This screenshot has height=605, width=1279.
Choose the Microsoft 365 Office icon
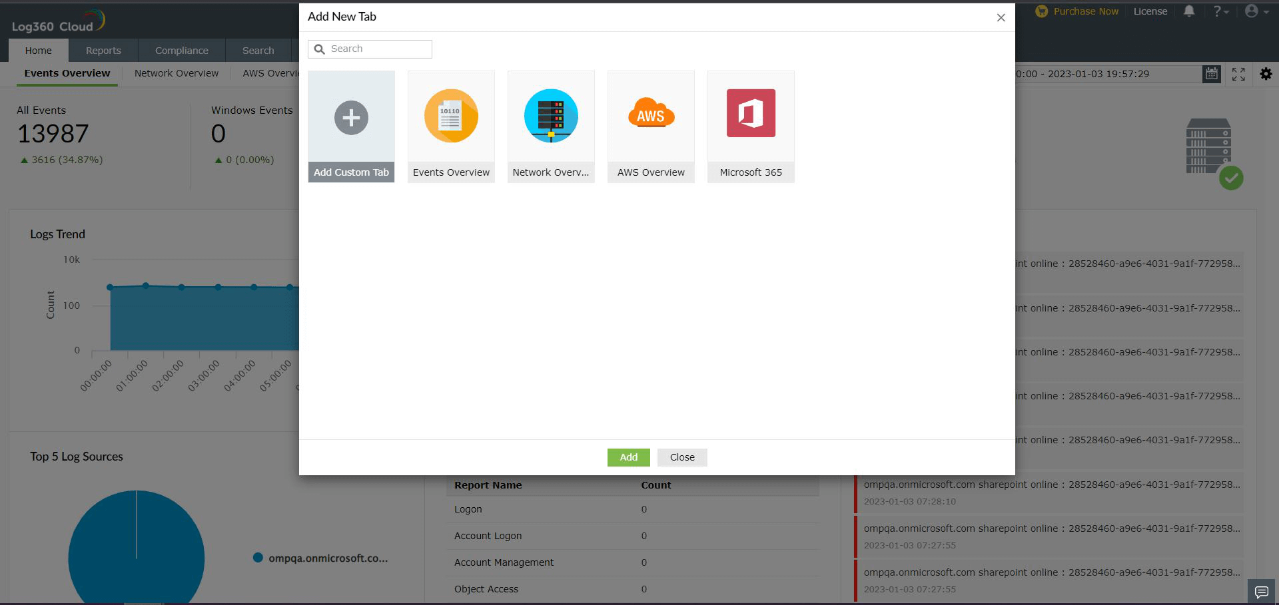751,113
